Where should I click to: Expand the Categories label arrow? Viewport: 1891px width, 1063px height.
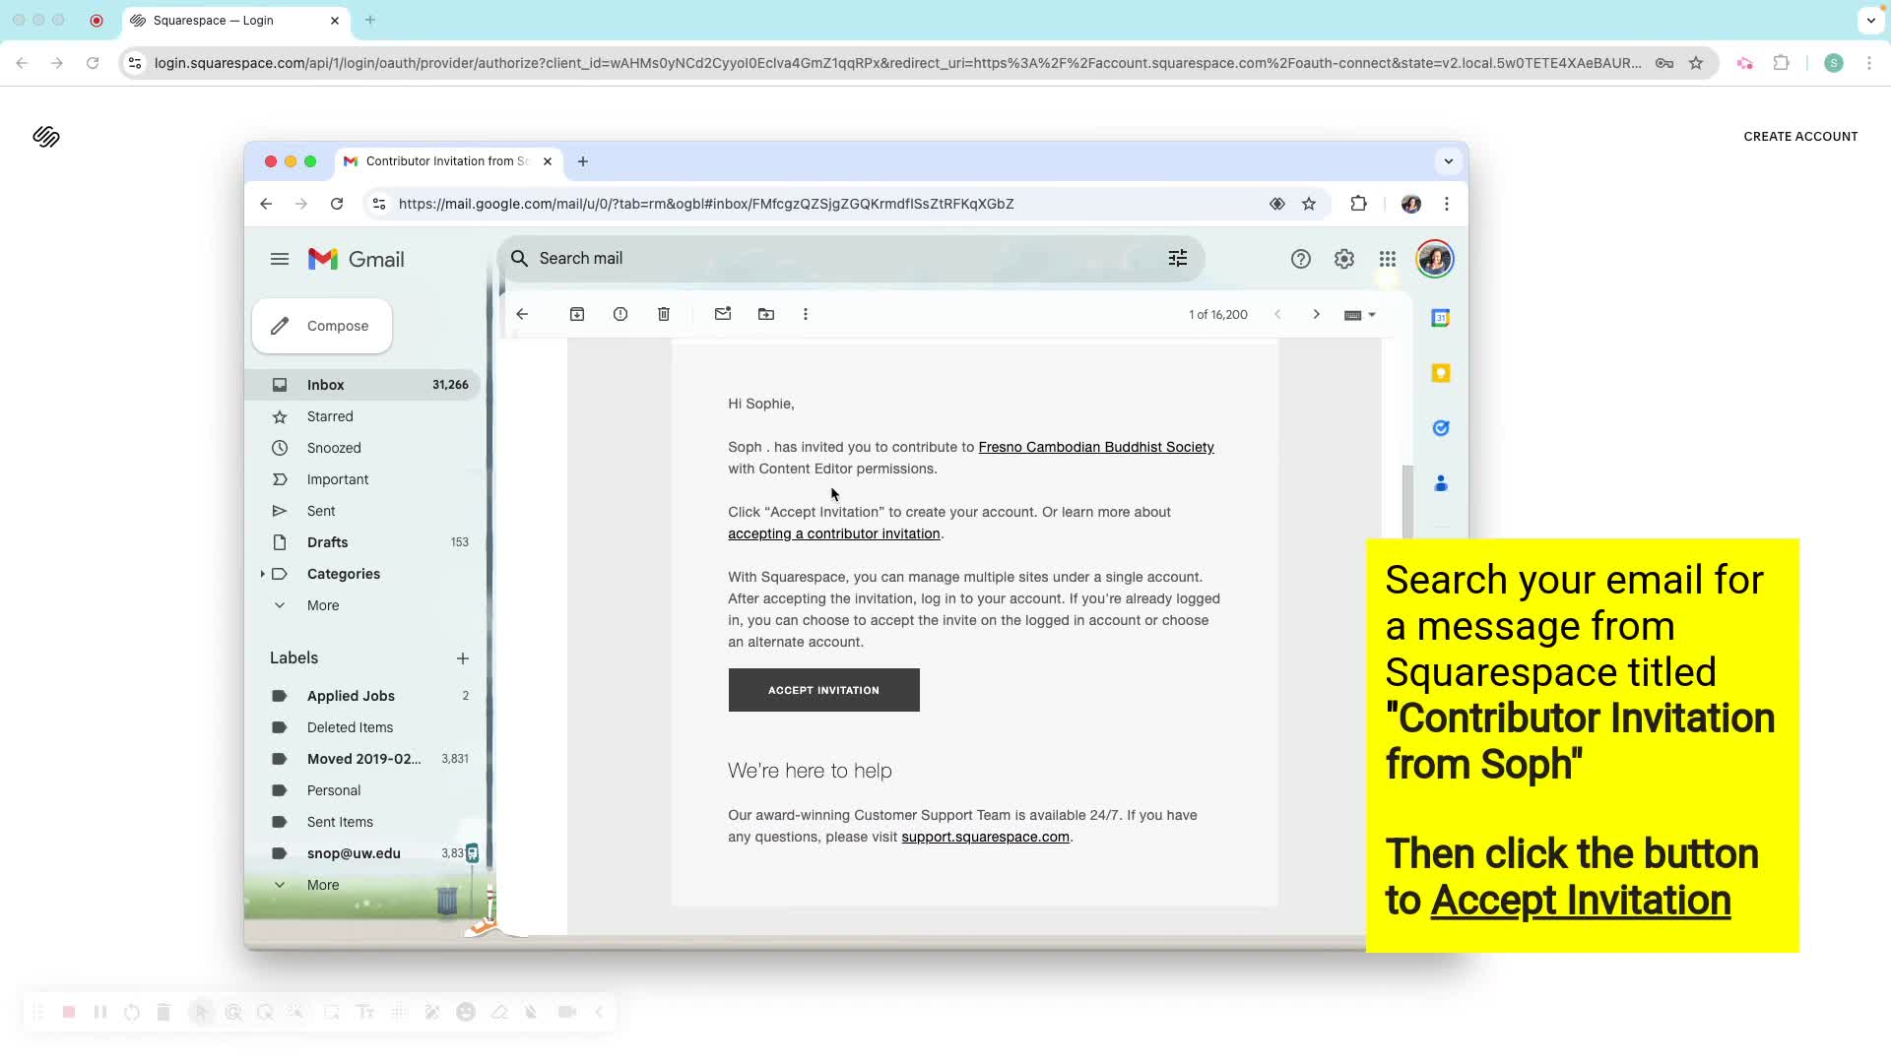[262, 574]
